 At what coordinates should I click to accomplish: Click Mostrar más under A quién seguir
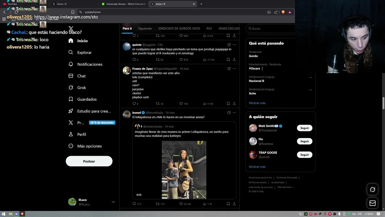pos(257,167)
